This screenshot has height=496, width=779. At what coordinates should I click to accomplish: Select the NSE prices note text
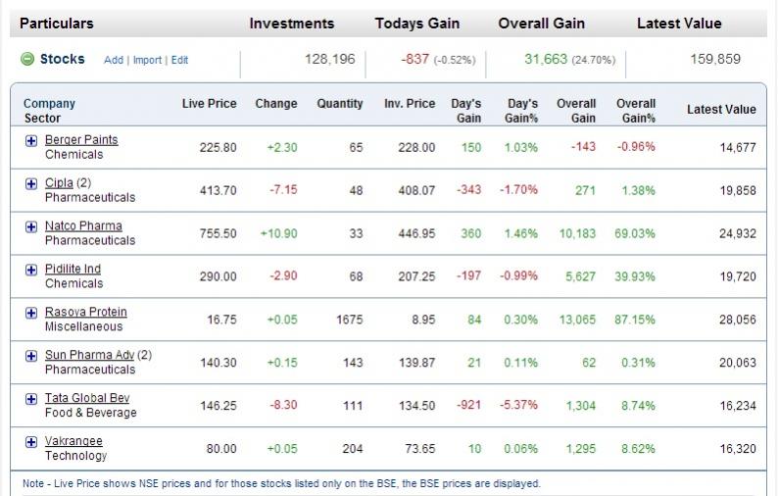[x=281, y=483]
